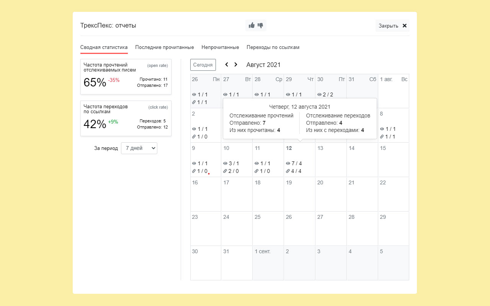
Task: Click the ТрексПекс: отчеты title
Action: click(x=108, y=26)
